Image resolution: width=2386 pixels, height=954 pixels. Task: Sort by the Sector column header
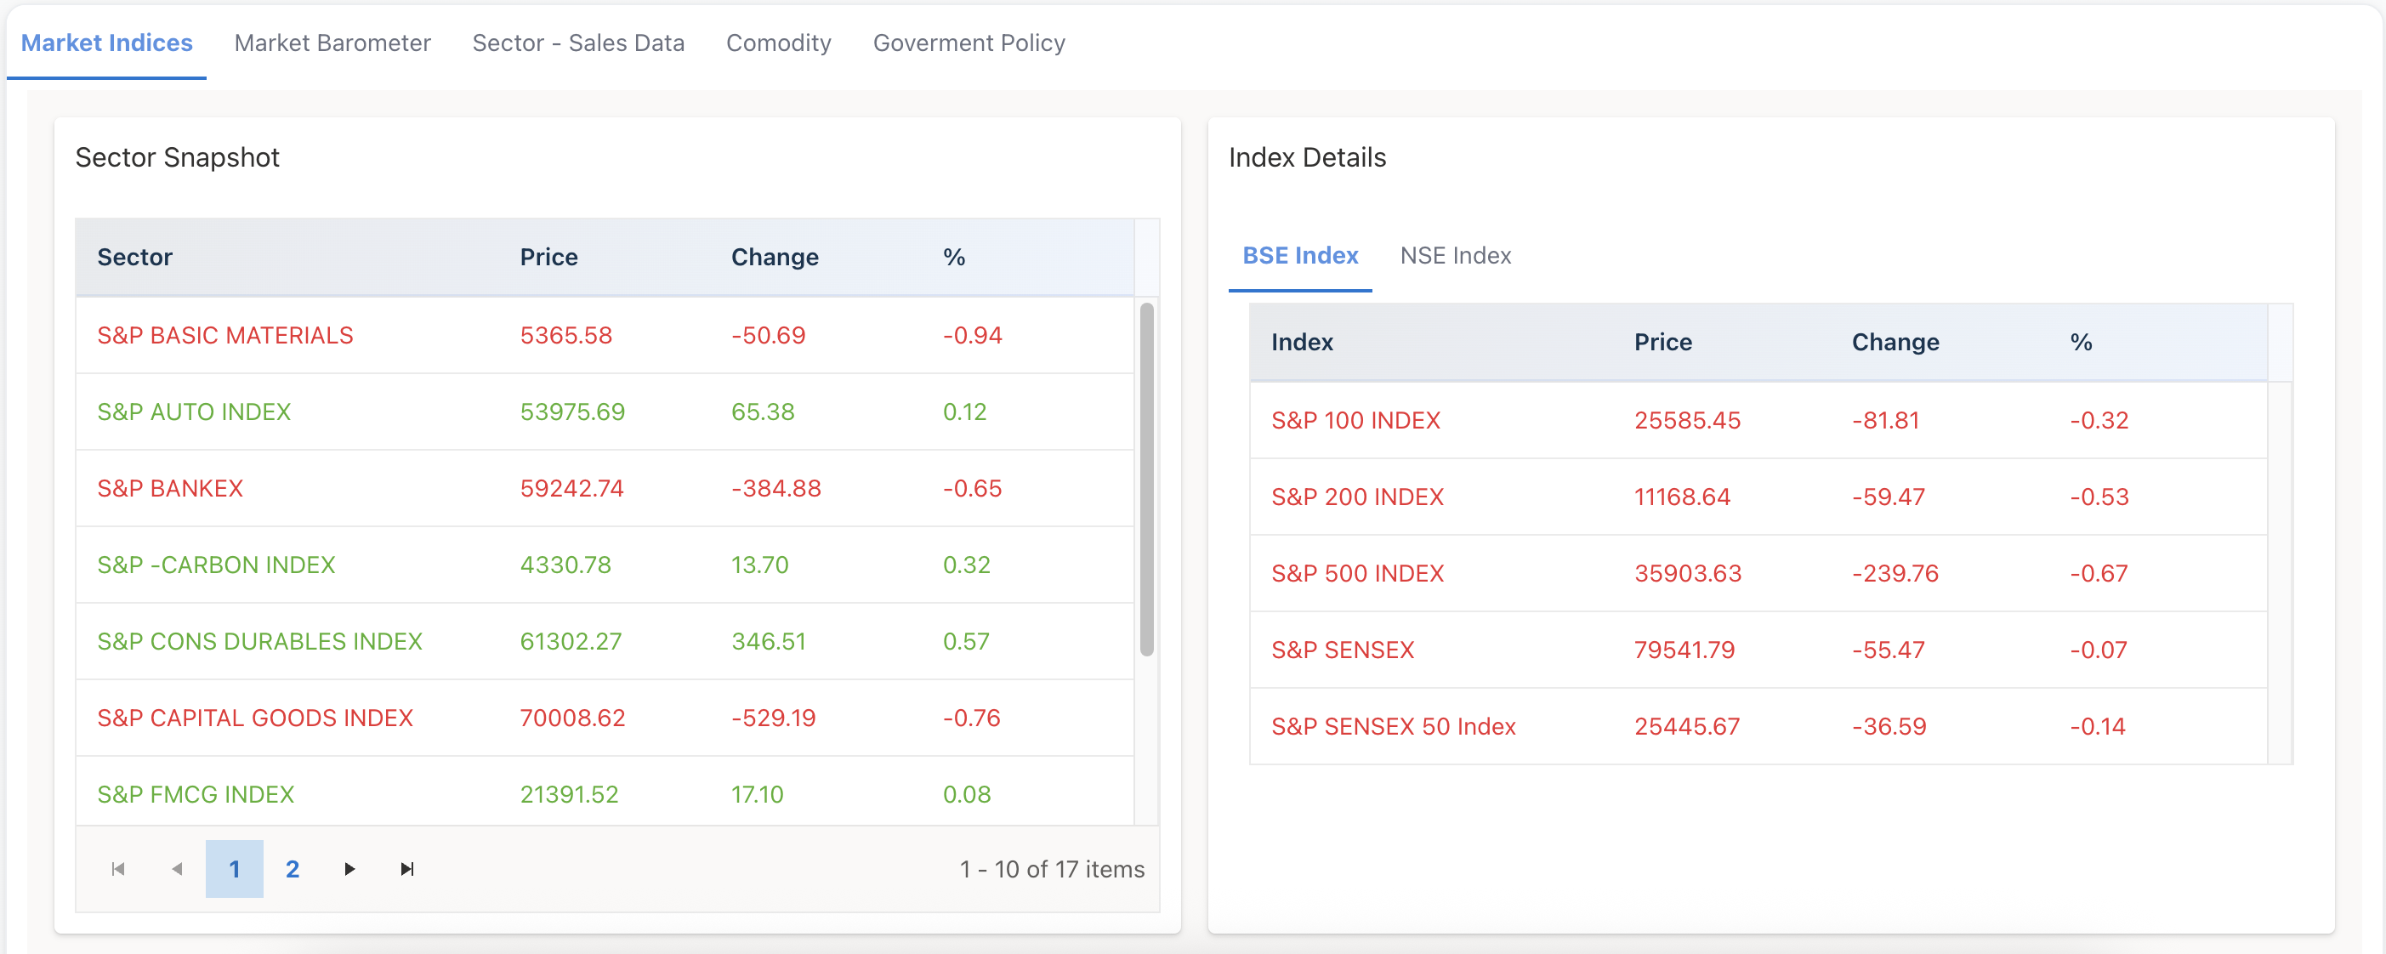135,258
